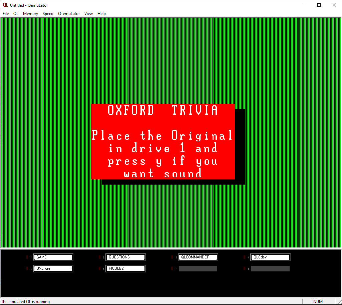
Task: Click the drive 4 activity LED
Action: (x=245, y=257)
